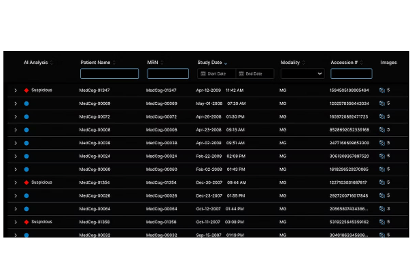Screen dimensions: 410x277
Task: Click red Suspicious diamond for MedCog-01358
Action: tap(27, 222)
